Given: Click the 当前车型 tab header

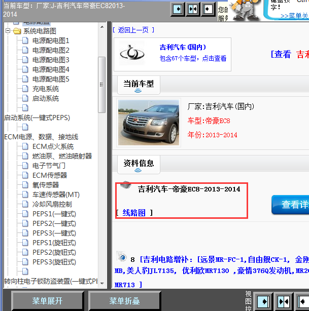Looking at the screenshot, I should (x=139, y=85).
